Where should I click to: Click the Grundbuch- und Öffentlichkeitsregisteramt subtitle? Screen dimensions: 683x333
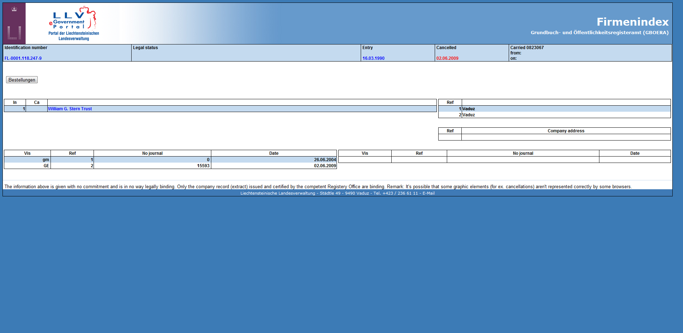point(599,33)
